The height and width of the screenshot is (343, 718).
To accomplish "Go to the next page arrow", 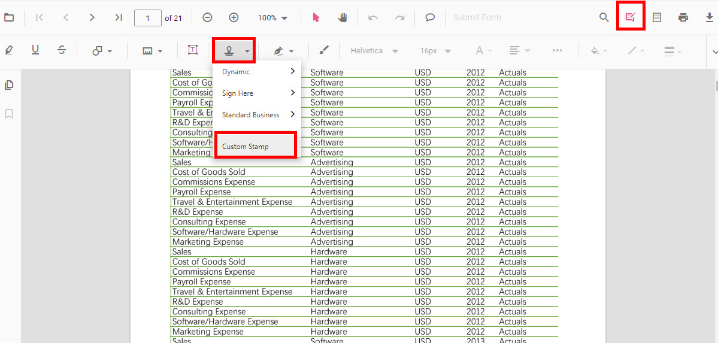I will pyautogui.click(x=92, y=17).
